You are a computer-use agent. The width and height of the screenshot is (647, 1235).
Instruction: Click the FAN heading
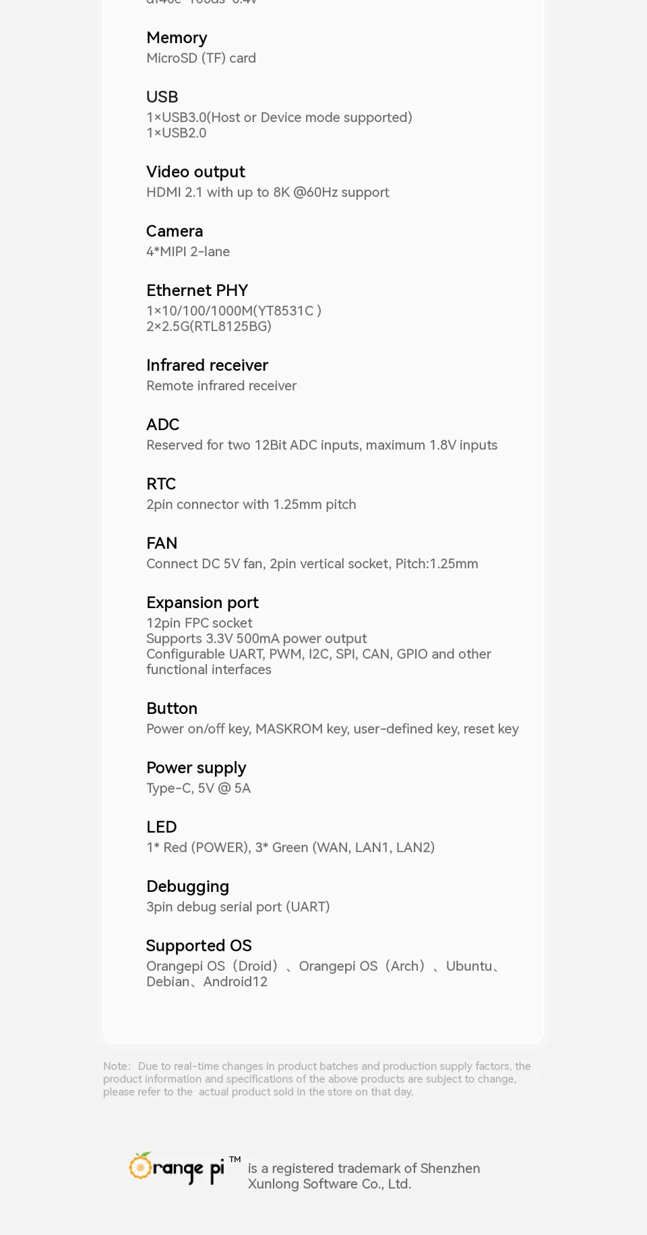tap(162, 543)
